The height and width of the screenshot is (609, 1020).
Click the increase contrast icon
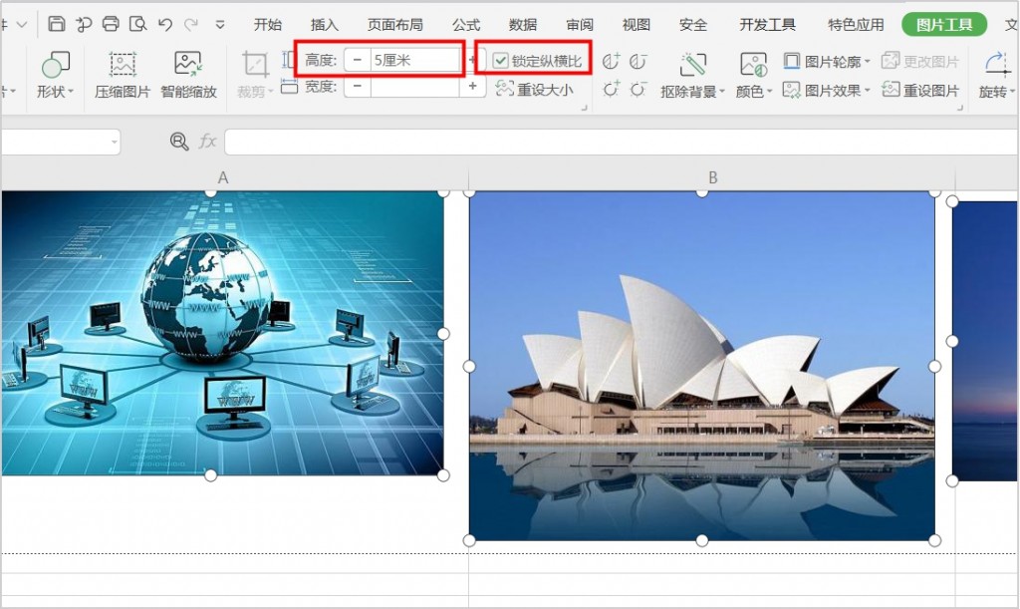pos(611,61)
